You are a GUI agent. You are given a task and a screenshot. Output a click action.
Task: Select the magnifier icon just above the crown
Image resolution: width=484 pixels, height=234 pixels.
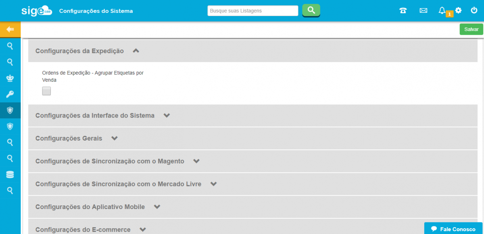10,62
